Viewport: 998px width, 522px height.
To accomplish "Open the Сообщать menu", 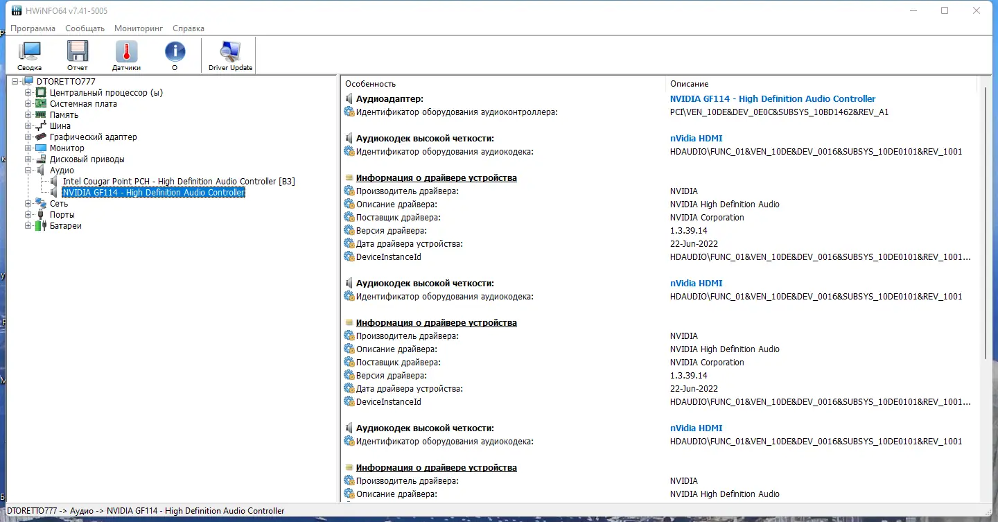I will [85, 28].
